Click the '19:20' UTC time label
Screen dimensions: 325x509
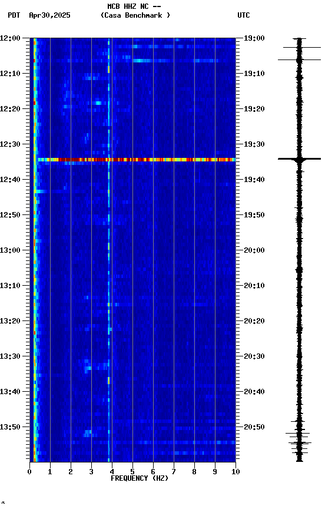coord(254,109)
